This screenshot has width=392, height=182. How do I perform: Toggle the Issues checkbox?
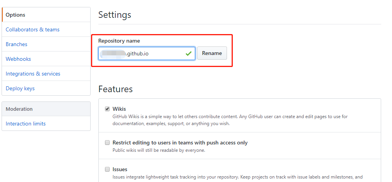pos(107,169)
